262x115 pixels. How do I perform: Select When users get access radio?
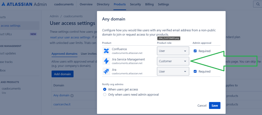point(105,89)
